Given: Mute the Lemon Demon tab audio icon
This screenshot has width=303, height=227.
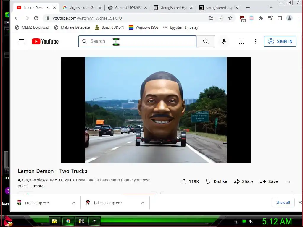Looking at the screenshot, I should coord(48,8).
